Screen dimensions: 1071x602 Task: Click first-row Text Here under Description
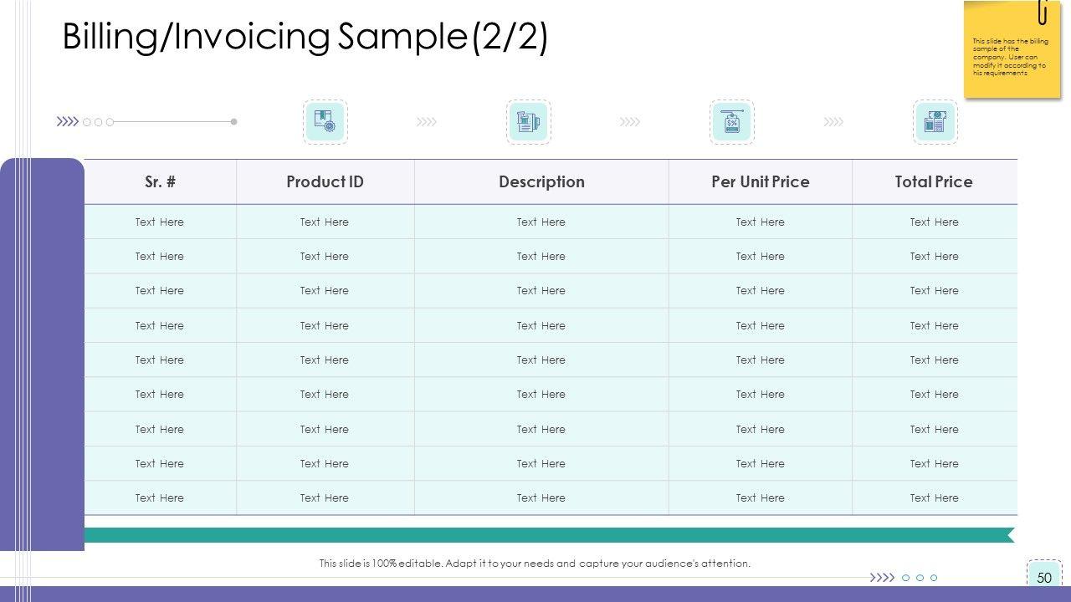point(541,222)
